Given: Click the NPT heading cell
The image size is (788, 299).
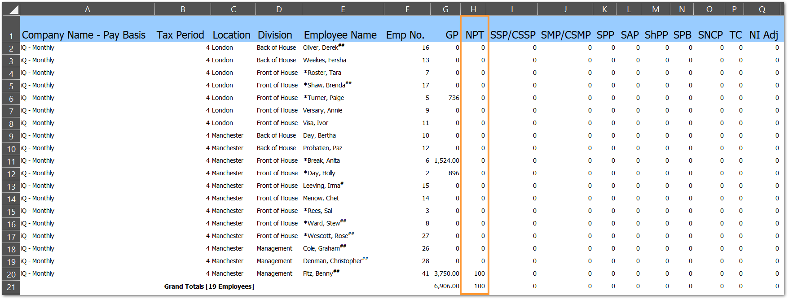Looking at the screenshot, I should point(474,35).
